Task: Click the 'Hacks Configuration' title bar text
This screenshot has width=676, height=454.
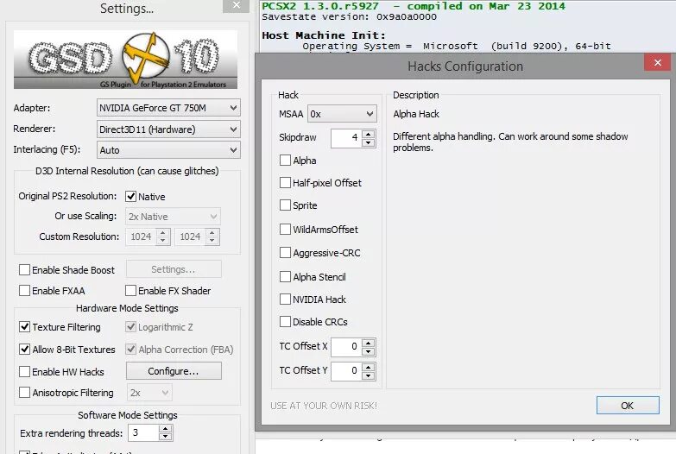Action: coord(465,66)
